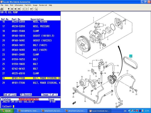The height and width of the screenshot is (113, 151).
Task: Click the 'Image 1 of 1' indicator
Action: pos(50,95)
